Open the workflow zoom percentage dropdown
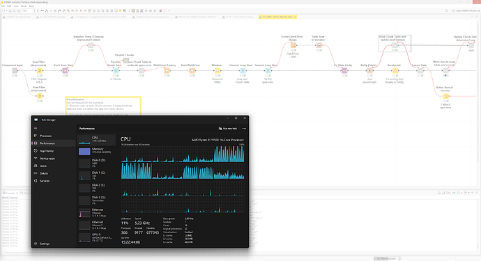This screenshot has width=481, height=261. (x=28, y=10)
